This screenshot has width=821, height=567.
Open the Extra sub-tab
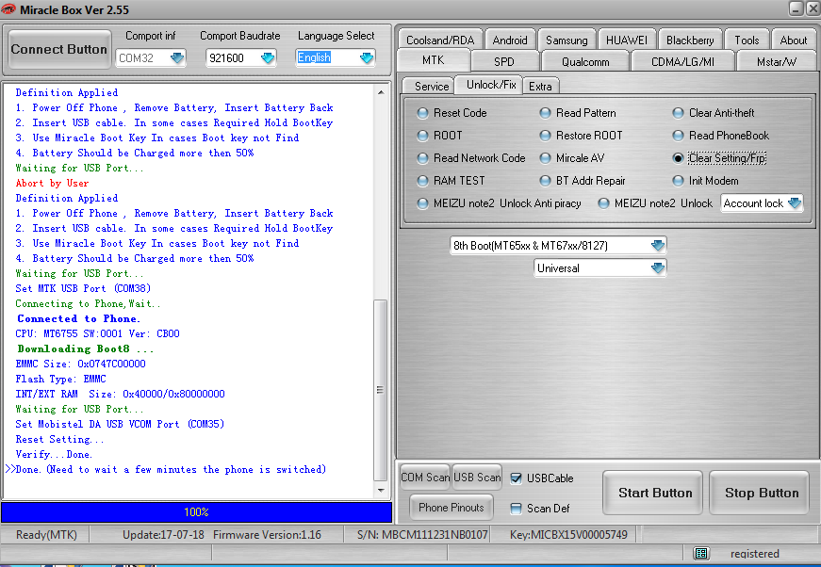(x=540, y=87)
